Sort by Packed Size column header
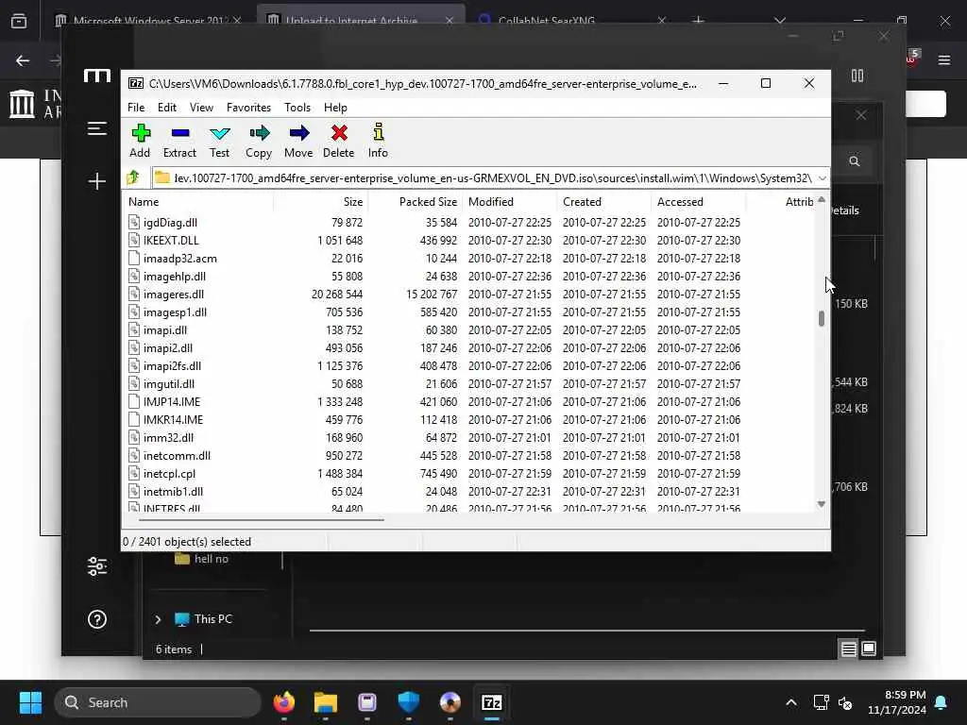This screenshot has height=725, width=967. pyautogui.click(x=416, y=202)
